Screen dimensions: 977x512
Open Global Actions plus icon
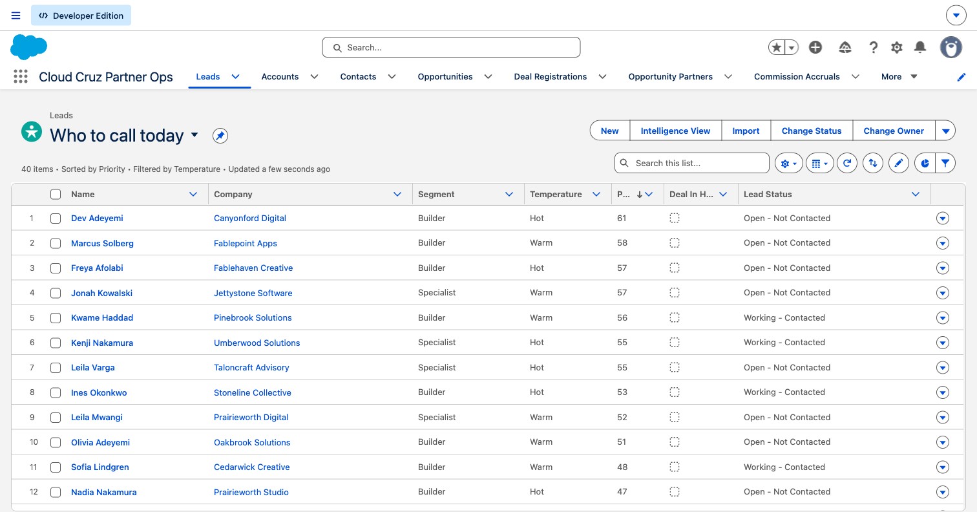click(x=815, y=47)
